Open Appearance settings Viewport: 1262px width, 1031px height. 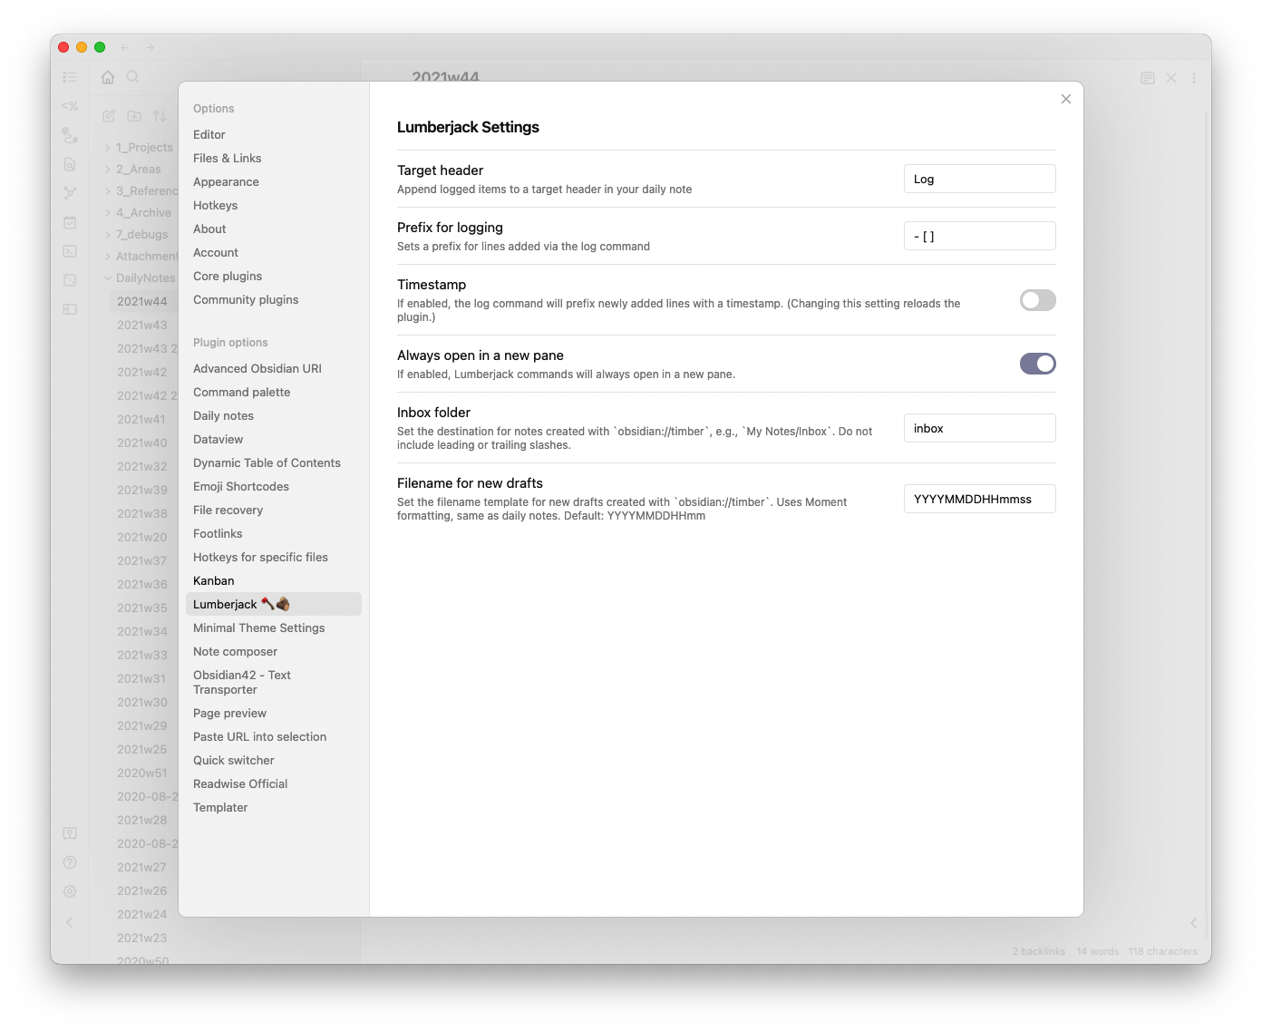(x=226, y=181)
